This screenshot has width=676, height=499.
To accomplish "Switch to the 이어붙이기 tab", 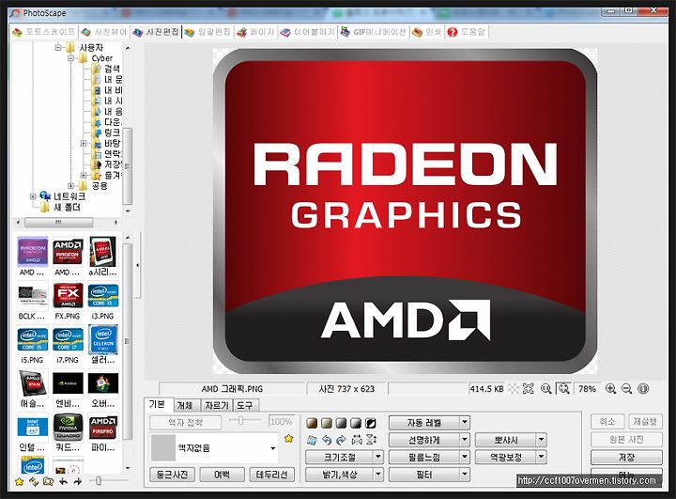I will tap(307, 32).
